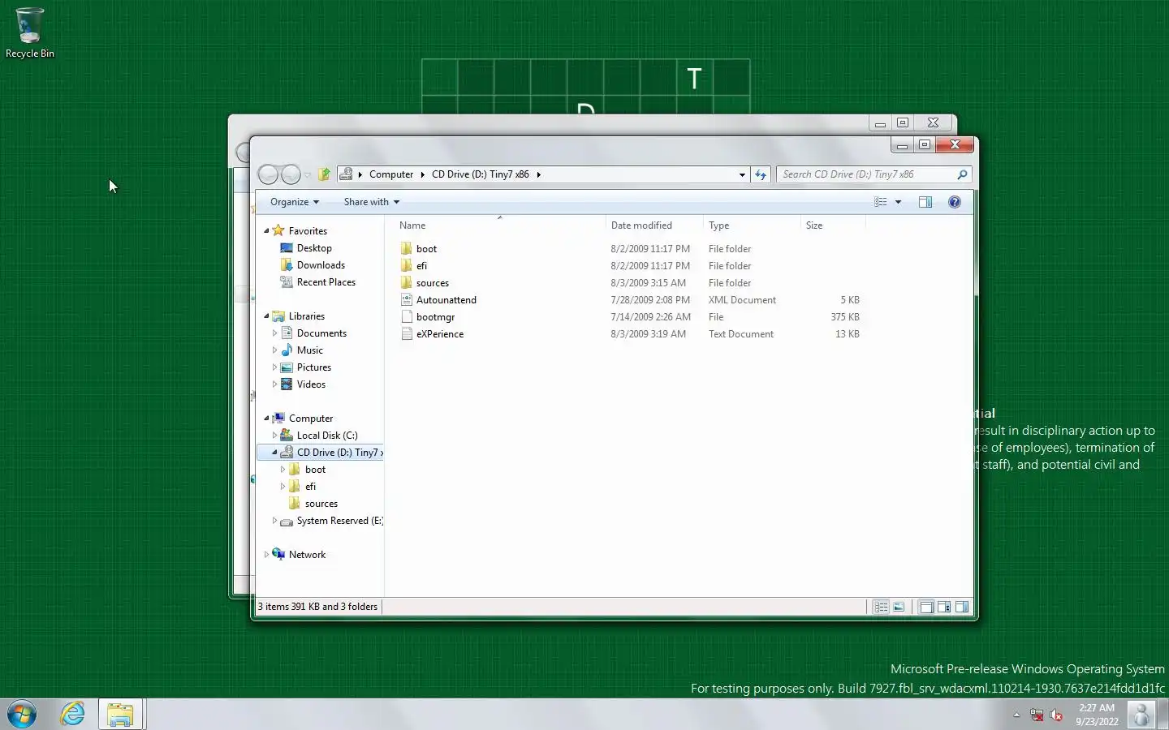Switch to large icons view in status bar
The height and width of the screenshot is (730, 1169).
(899, 607)
